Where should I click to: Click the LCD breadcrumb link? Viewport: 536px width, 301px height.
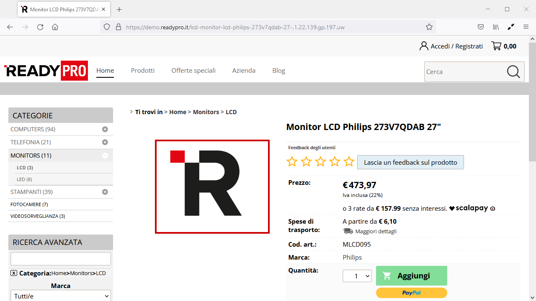pos(231,112)
